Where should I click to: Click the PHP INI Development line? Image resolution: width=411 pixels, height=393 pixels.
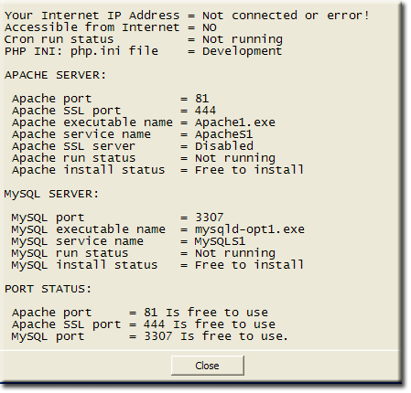[144, 51]
